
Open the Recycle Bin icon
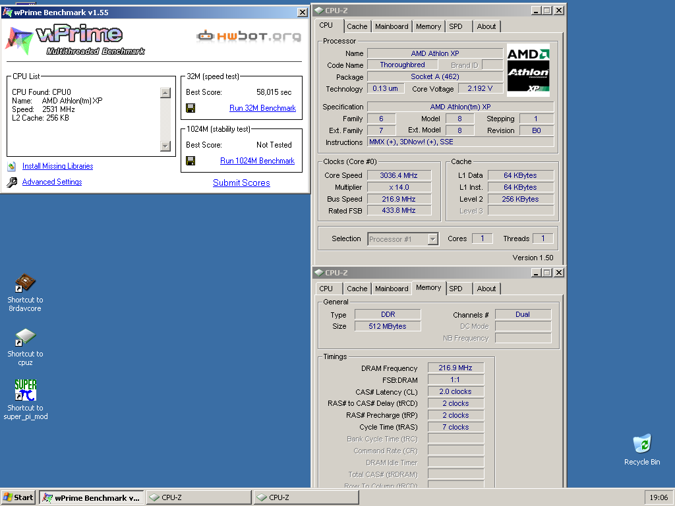642,443
